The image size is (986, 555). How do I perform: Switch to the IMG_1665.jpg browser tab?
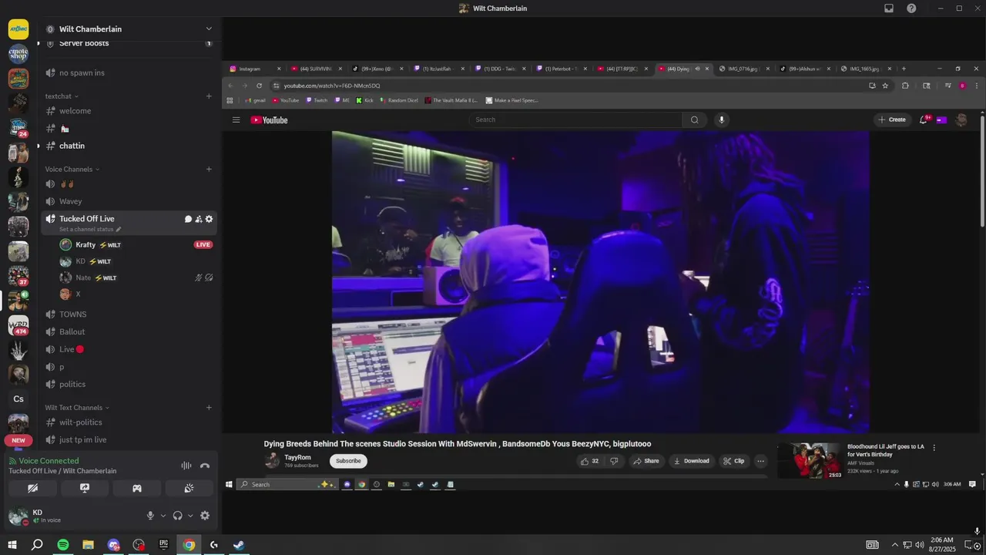point(867,69)
